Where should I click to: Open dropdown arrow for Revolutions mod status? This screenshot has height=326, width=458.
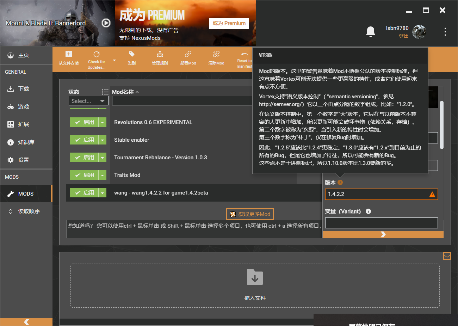pos(103,122)
